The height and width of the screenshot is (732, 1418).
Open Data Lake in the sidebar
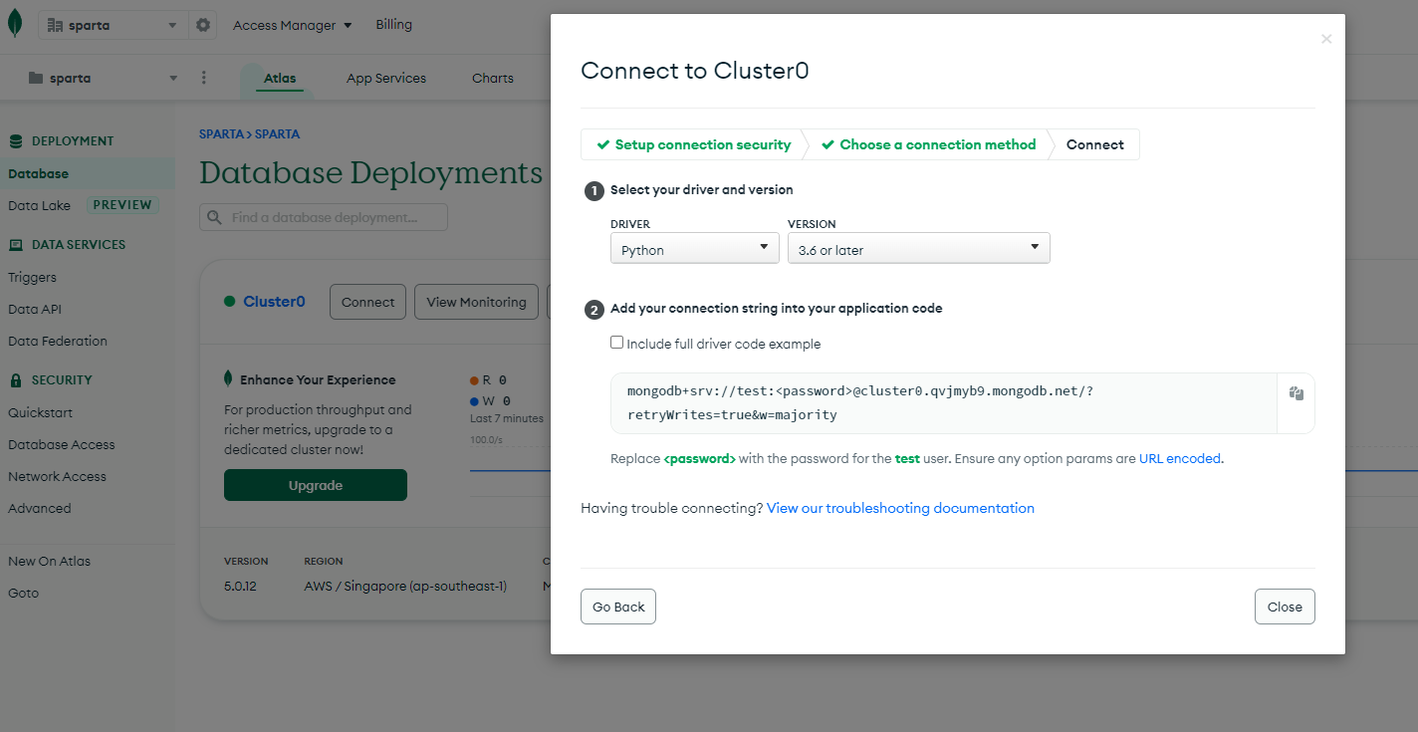(40, 205)
